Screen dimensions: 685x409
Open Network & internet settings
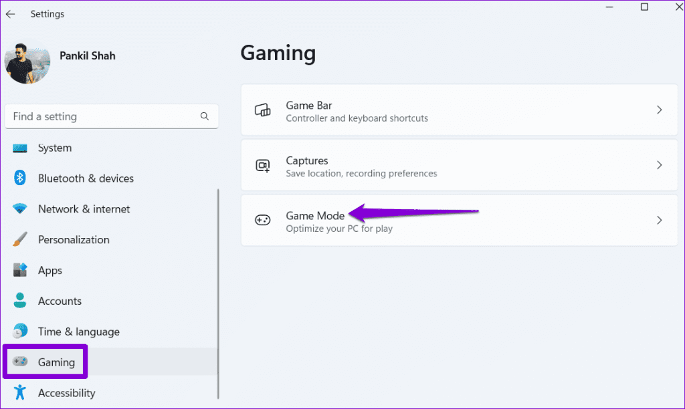(x=84, y=209)
